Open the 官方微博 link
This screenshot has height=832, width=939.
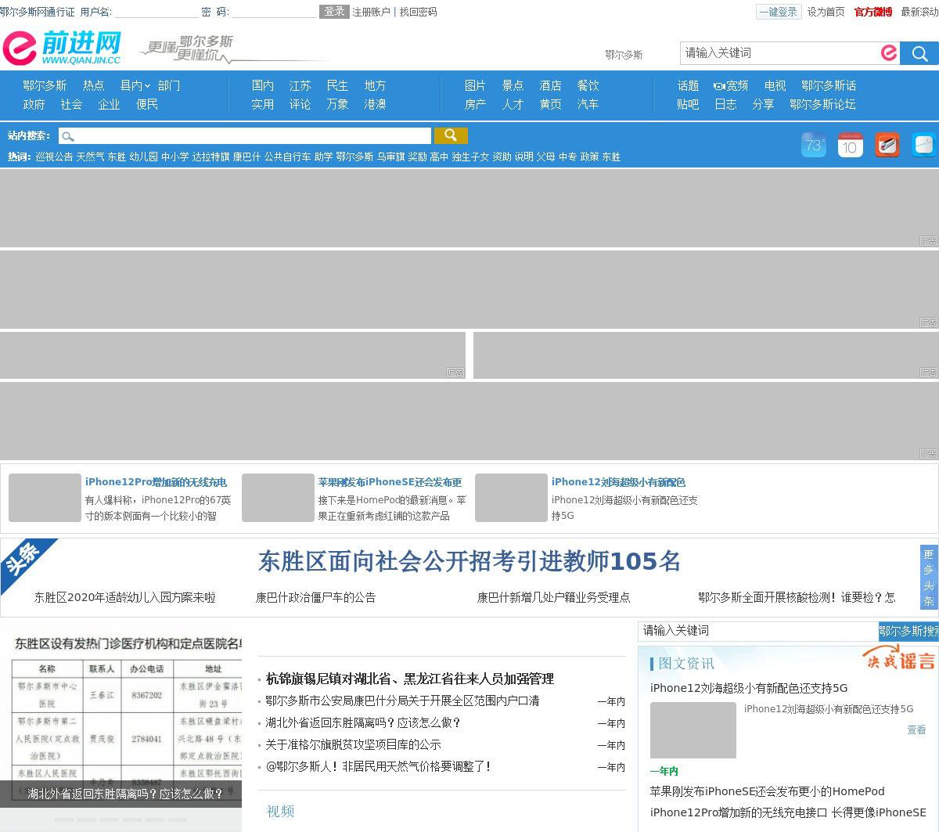coord(872,12)
